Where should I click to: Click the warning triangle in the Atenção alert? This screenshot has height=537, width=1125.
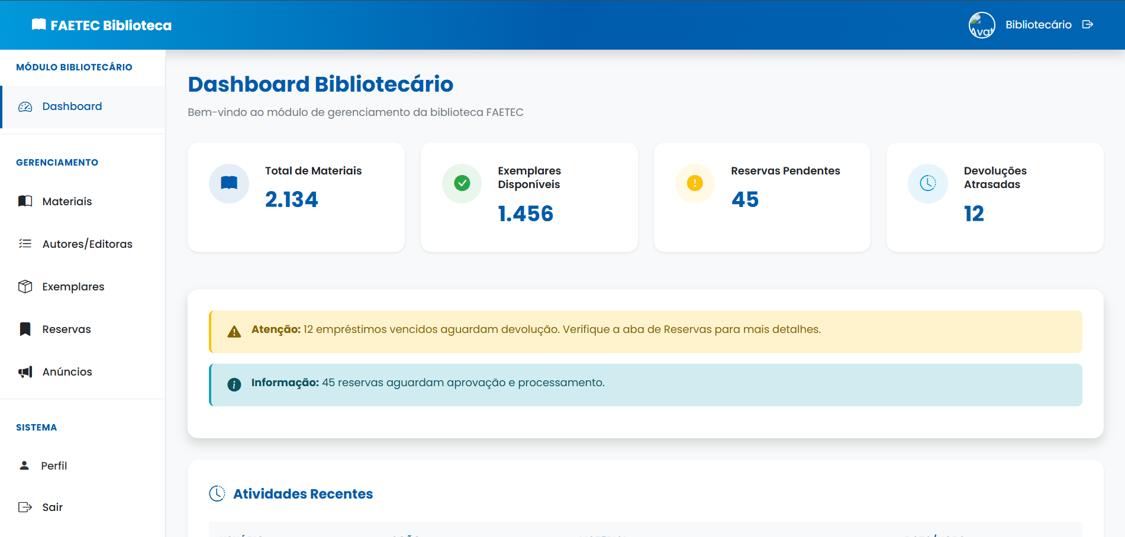click(x=234, y=331)
